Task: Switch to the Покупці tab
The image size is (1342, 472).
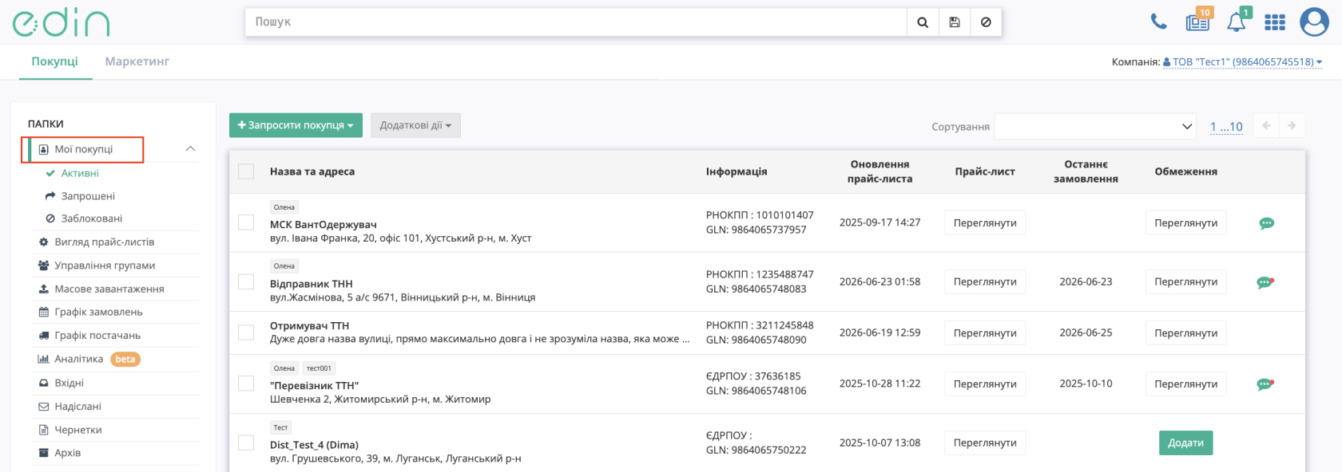Action: [55, 61]
